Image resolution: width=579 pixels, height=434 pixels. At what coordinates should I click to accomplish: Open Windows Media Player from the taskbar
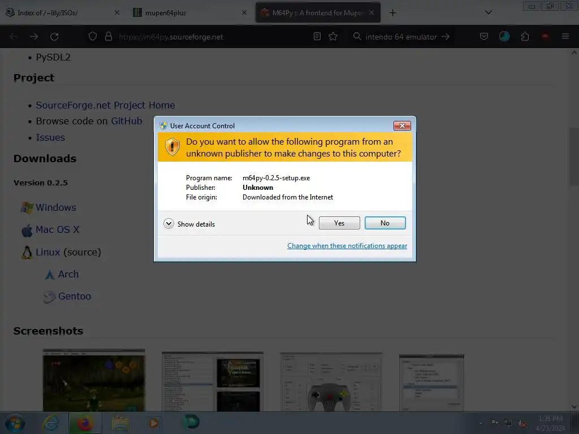click(154, 423)
